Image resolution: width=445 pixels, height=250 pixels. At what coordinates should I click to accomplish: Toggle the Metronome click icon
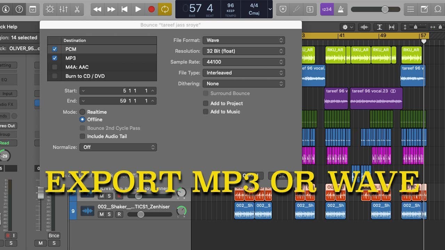pyautogui.click(x=340, y=9)
